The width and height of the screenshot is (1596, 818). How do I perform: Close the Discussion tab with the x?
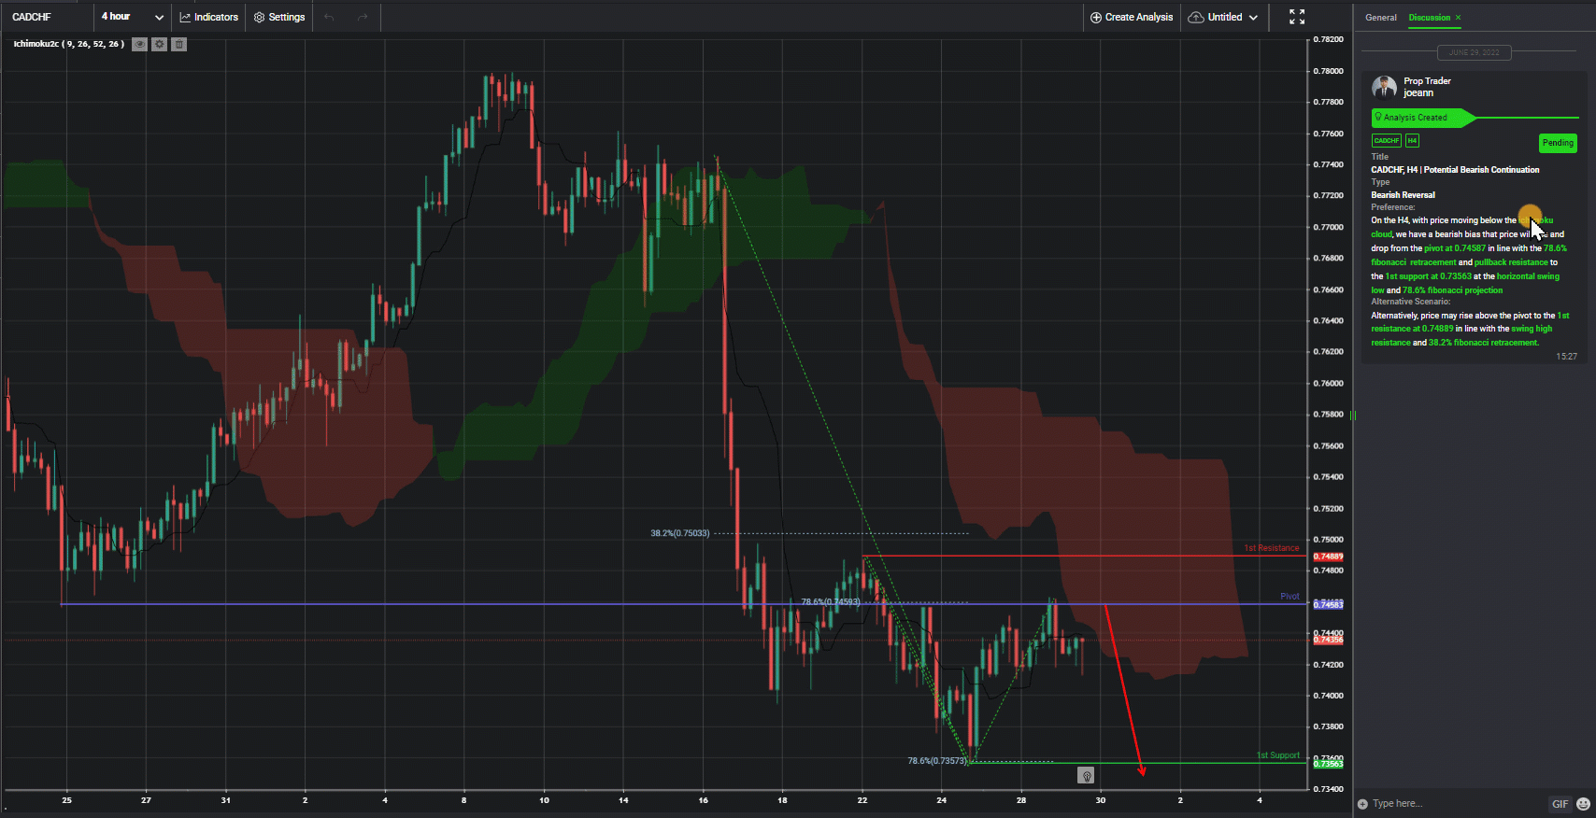(1458, 18)
